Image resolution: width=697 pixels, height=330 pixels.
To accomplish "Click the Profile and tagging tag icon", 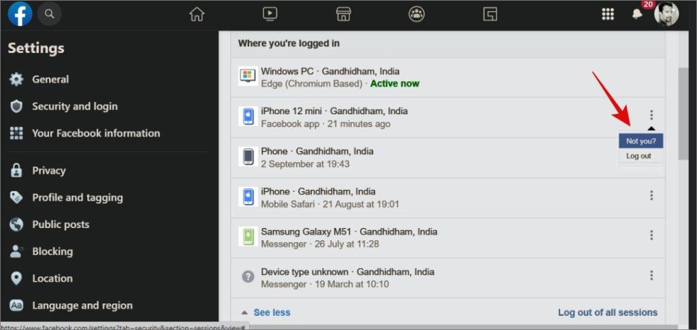I will (16, 197).
